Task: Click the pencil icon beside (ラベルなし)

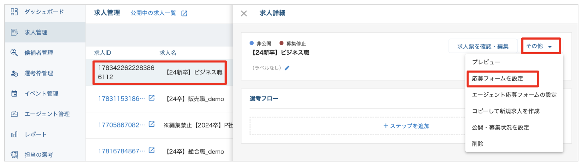Action: point(287,68)
